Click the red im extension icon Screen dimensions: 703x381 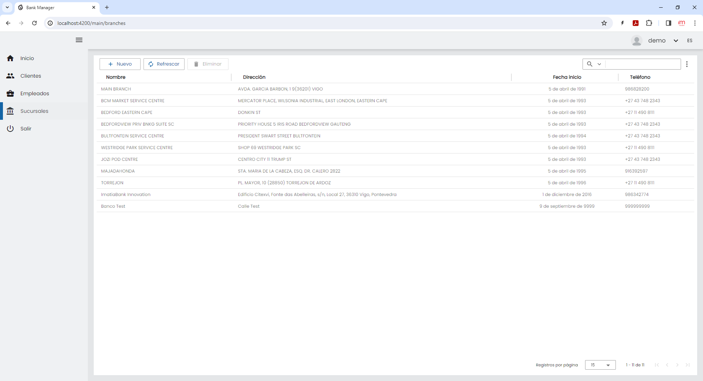click(x=681, y=23)
